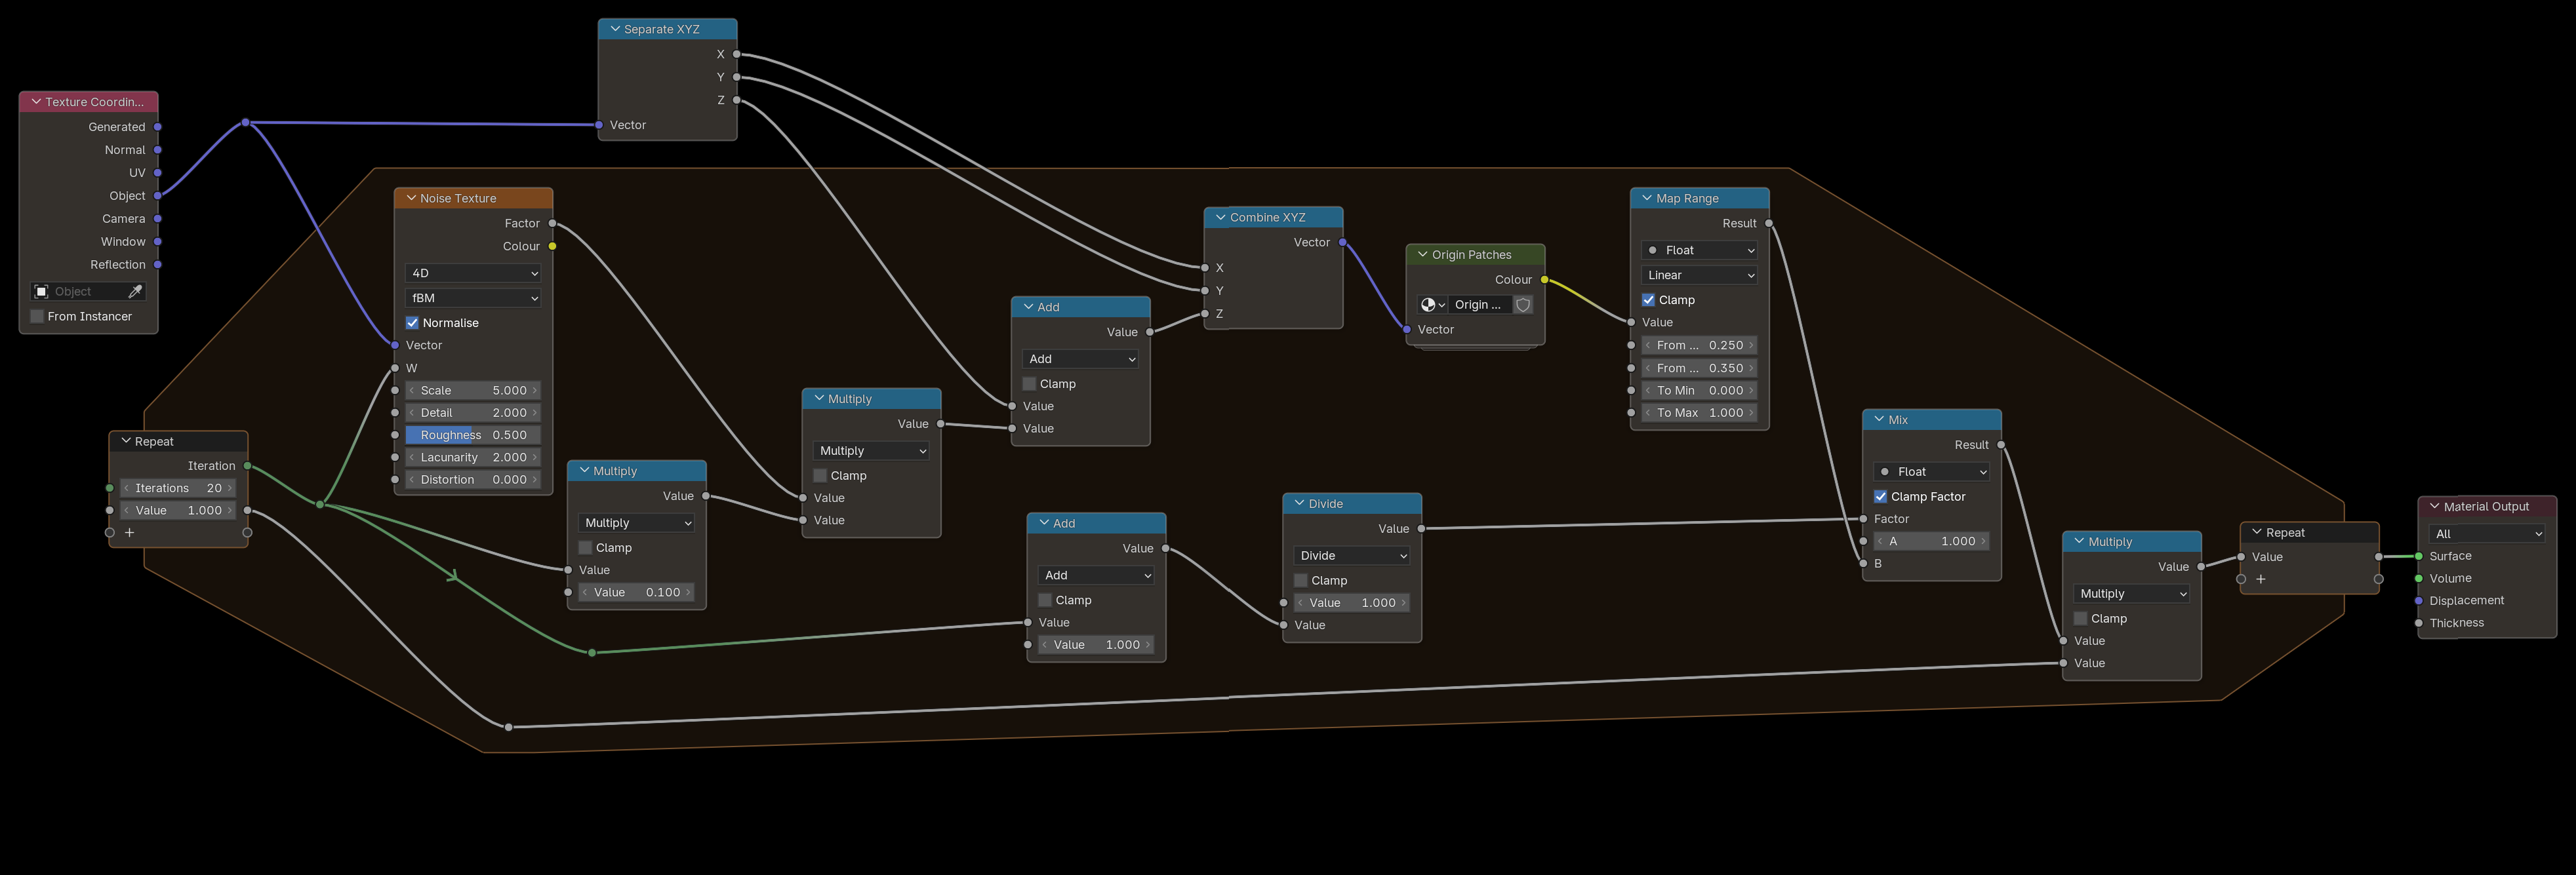Adjust the Roughness 0.500 slider

point(473,435)
